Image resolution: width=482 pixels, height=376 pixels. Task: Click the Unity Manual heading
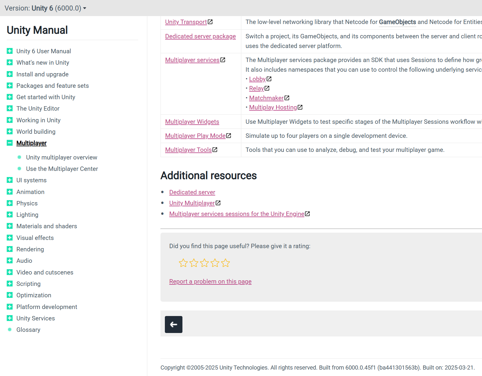tap(37, 30)
